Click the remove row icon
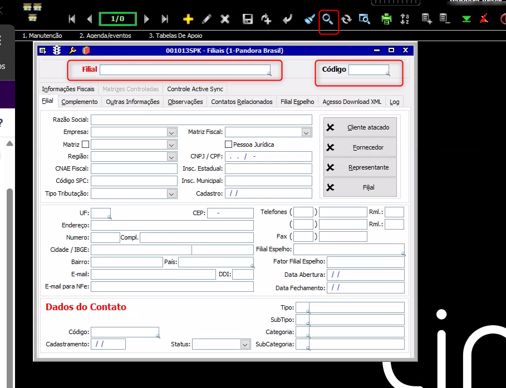Image resolution: width=506 pixels, height=388 pixels. coord(445,19)
